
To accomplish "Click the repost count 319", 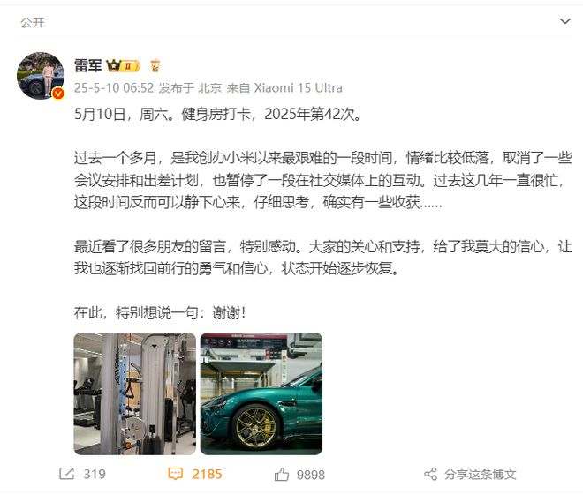I will (95, 474).
